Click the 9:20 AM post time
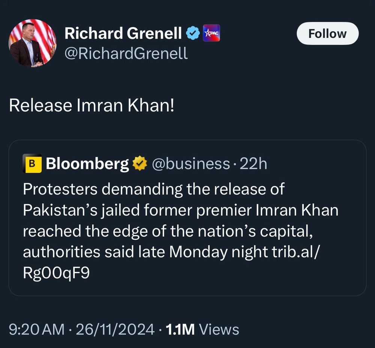This screenshot has width=375, height=348. 36,329
